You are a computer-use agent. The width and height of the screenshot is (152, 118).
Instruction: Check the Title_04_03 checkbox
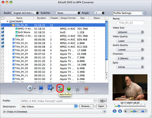pyautogui.click(x=3, y=50)
